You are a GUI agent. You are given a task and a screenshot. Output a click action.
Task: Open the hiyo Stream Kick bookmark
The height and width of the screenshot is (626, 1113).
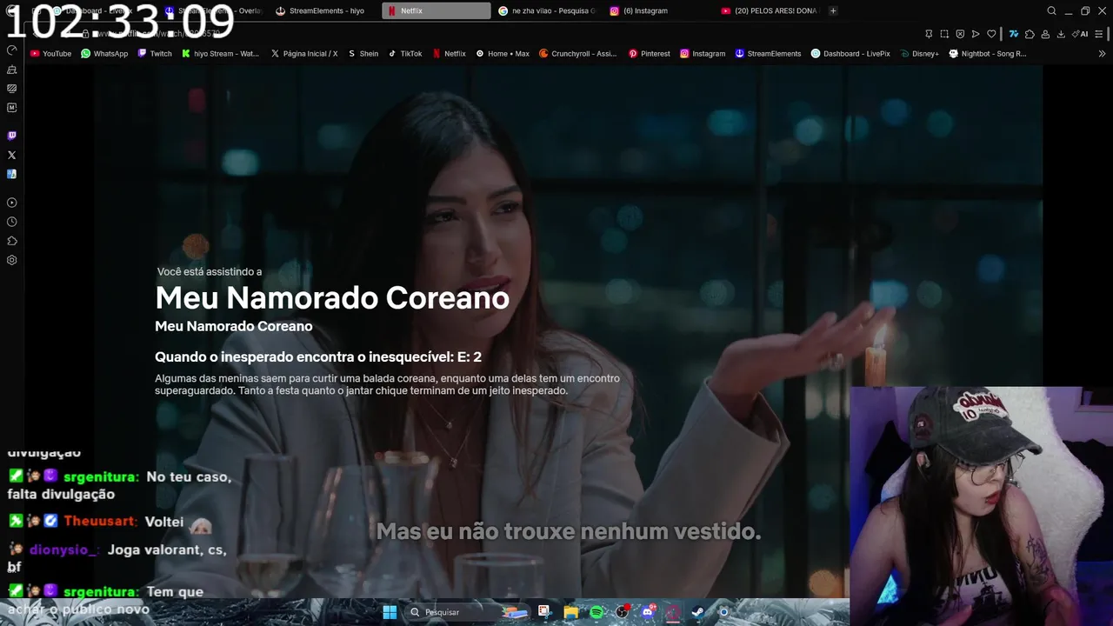(x=220, y=53)
